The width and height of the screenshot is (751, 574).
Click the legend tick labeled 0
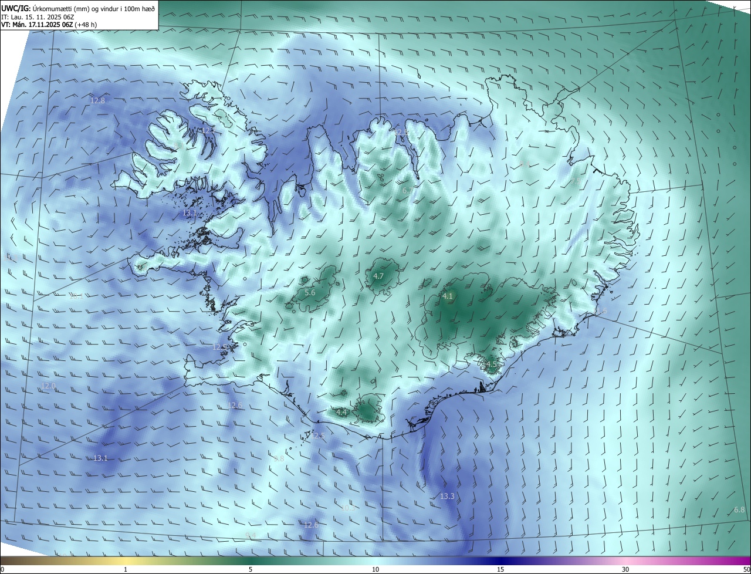point(2,569)
